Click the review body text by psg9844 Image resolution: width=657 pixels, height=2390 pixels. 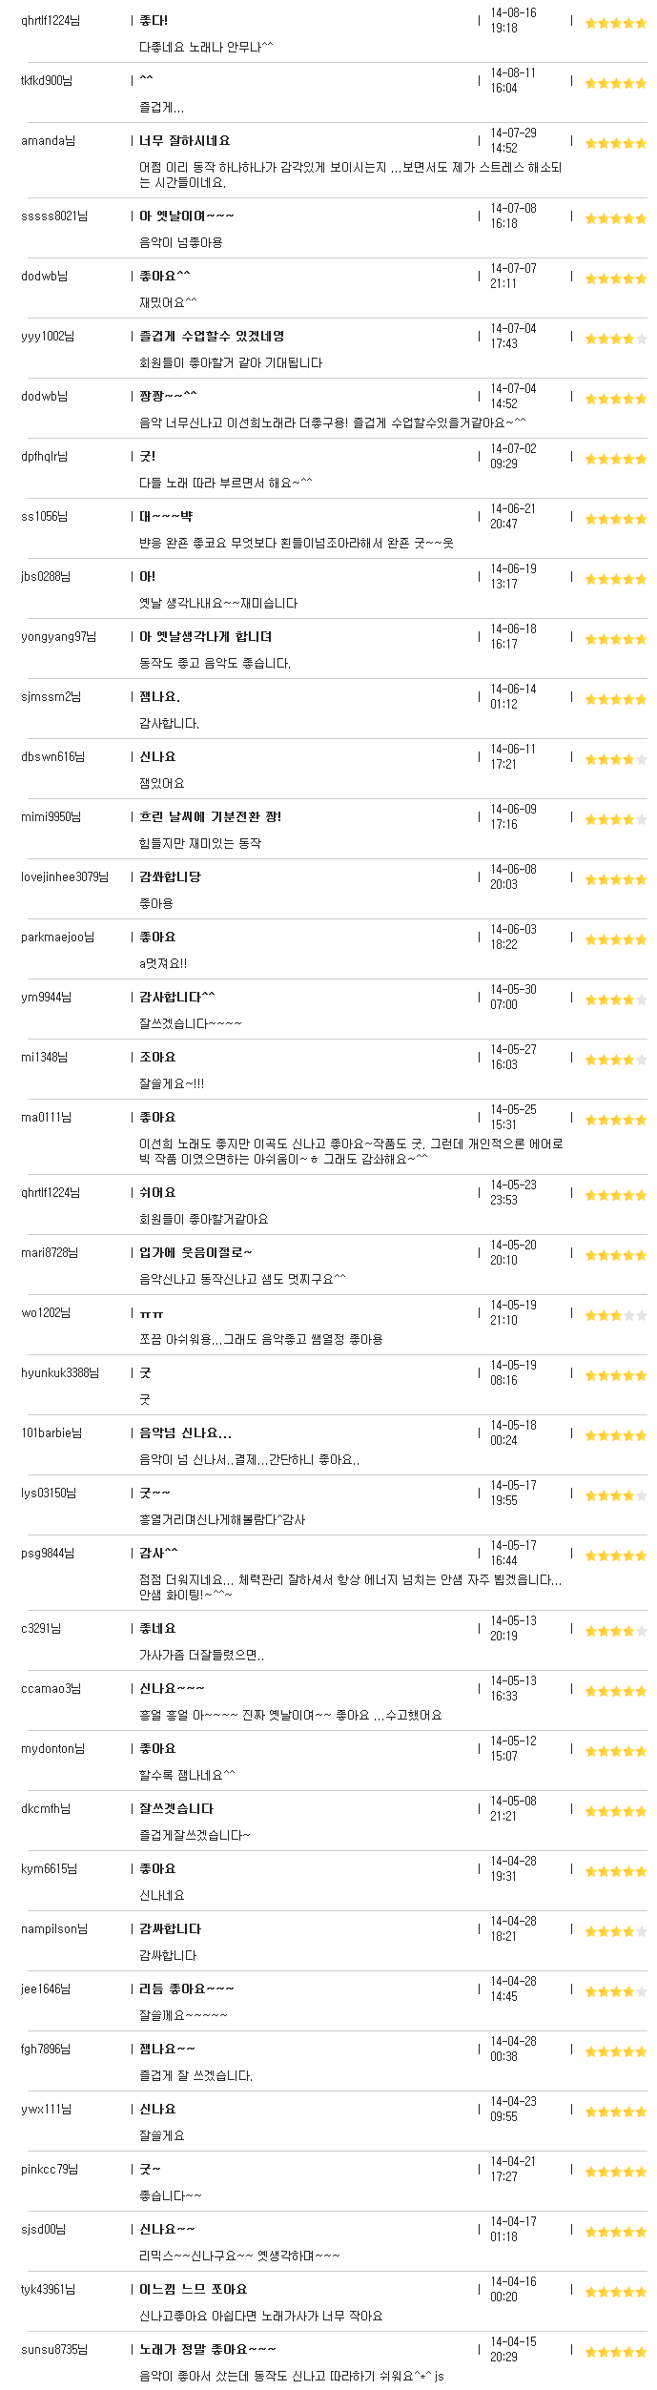point(351,1587)
